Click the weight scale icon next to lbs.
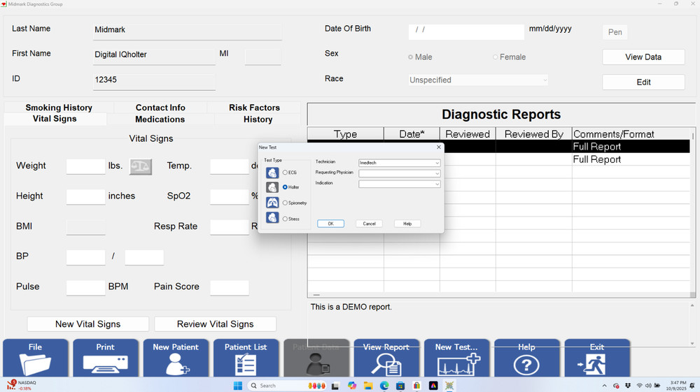The image size is (700, 392). pyautogui.click(x=141, y=166)
